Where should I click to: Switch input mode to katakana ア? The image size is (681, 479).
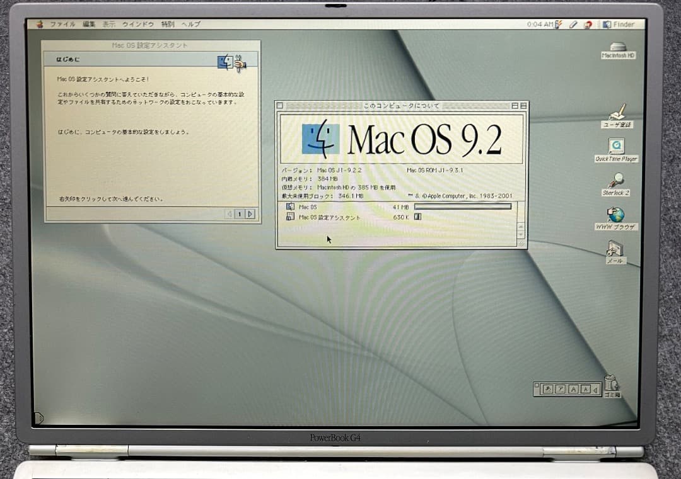tap(561, 389)
